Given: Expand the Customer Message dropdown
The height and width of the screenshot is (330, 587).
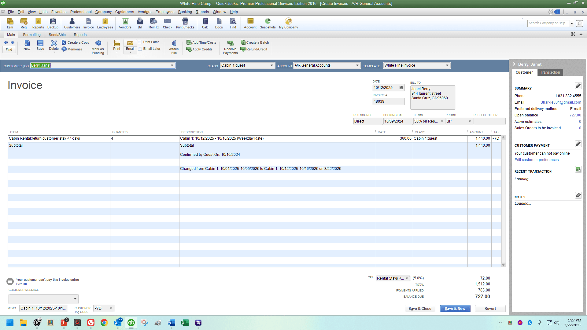Looking at the screenshot, I should pyautogui.click(x=75, y=299).
